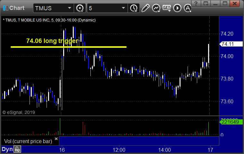
Task: Click the Dyn label in the corner
Action: click(7, 149)
